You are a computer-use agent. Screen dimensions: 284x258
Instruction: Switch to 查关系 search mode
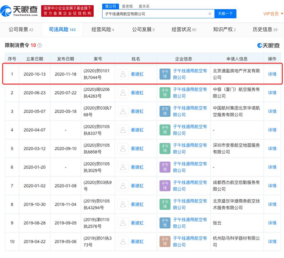pos(144,6)
